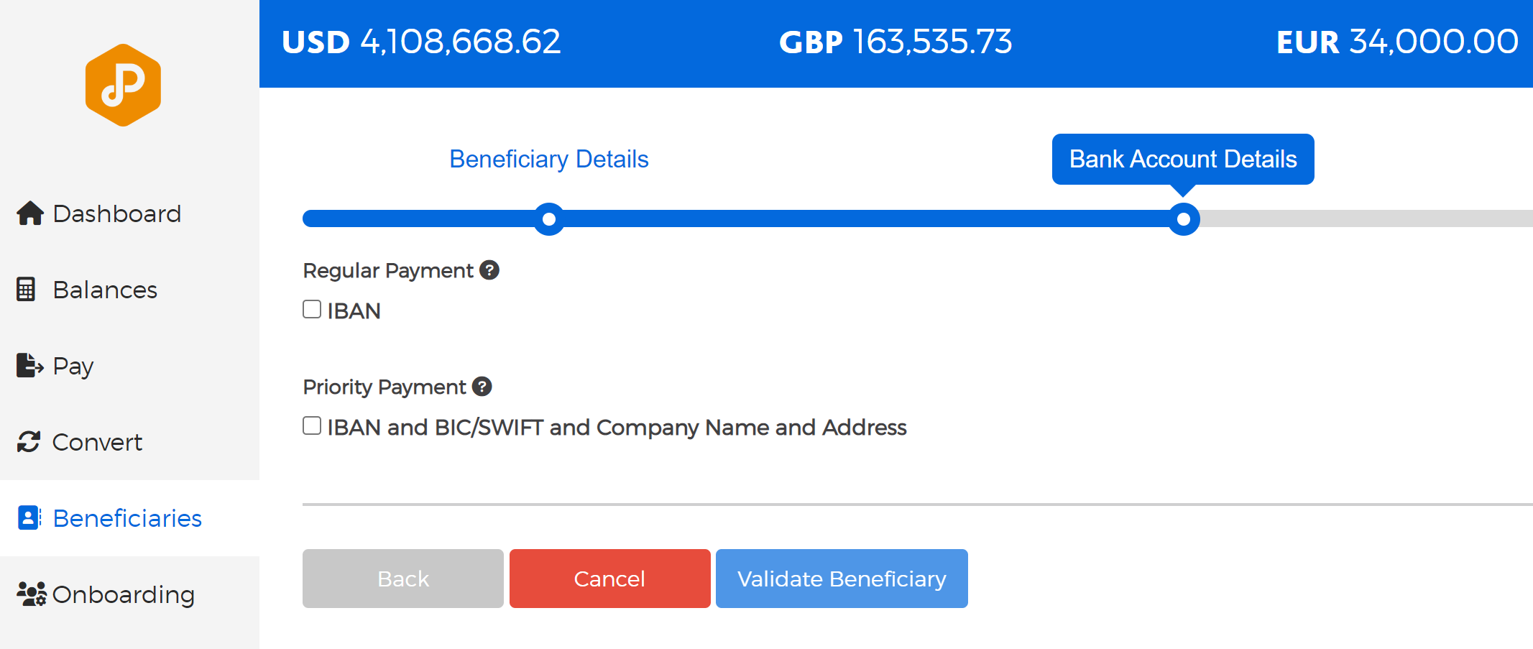The height and width of the screenshot is (649, 1533).
Task: Click the Dashboard home icon
Action: [x=30, y=213]
